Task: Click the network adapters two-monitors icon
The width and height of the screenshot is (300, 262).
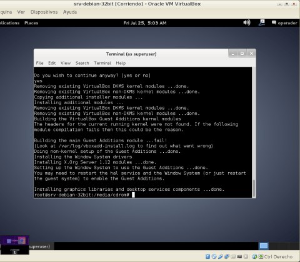Action: click(x=227, y=256)
